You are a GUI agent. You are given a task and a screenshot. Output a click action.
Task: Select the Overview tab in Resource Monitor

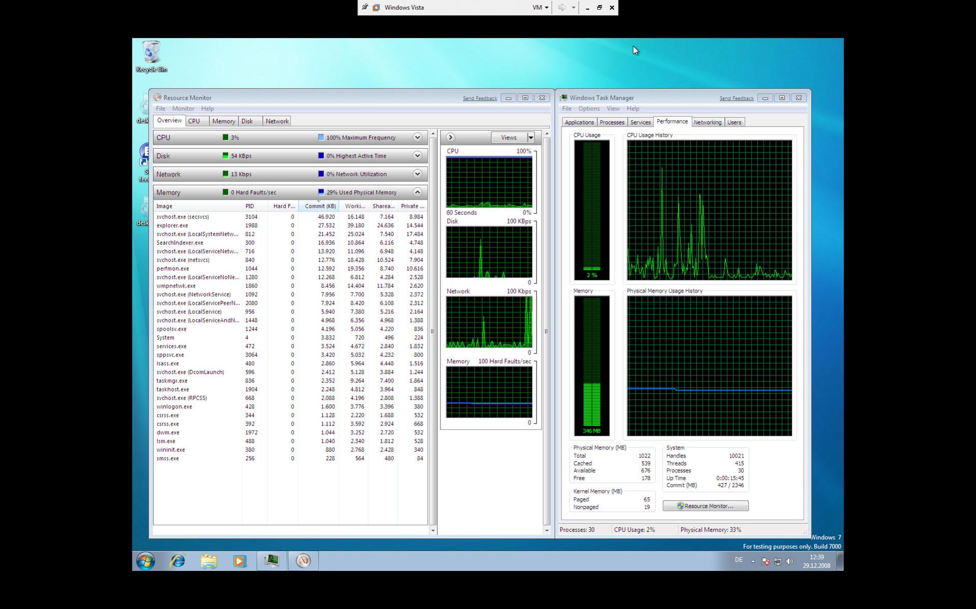coord(169,121)
